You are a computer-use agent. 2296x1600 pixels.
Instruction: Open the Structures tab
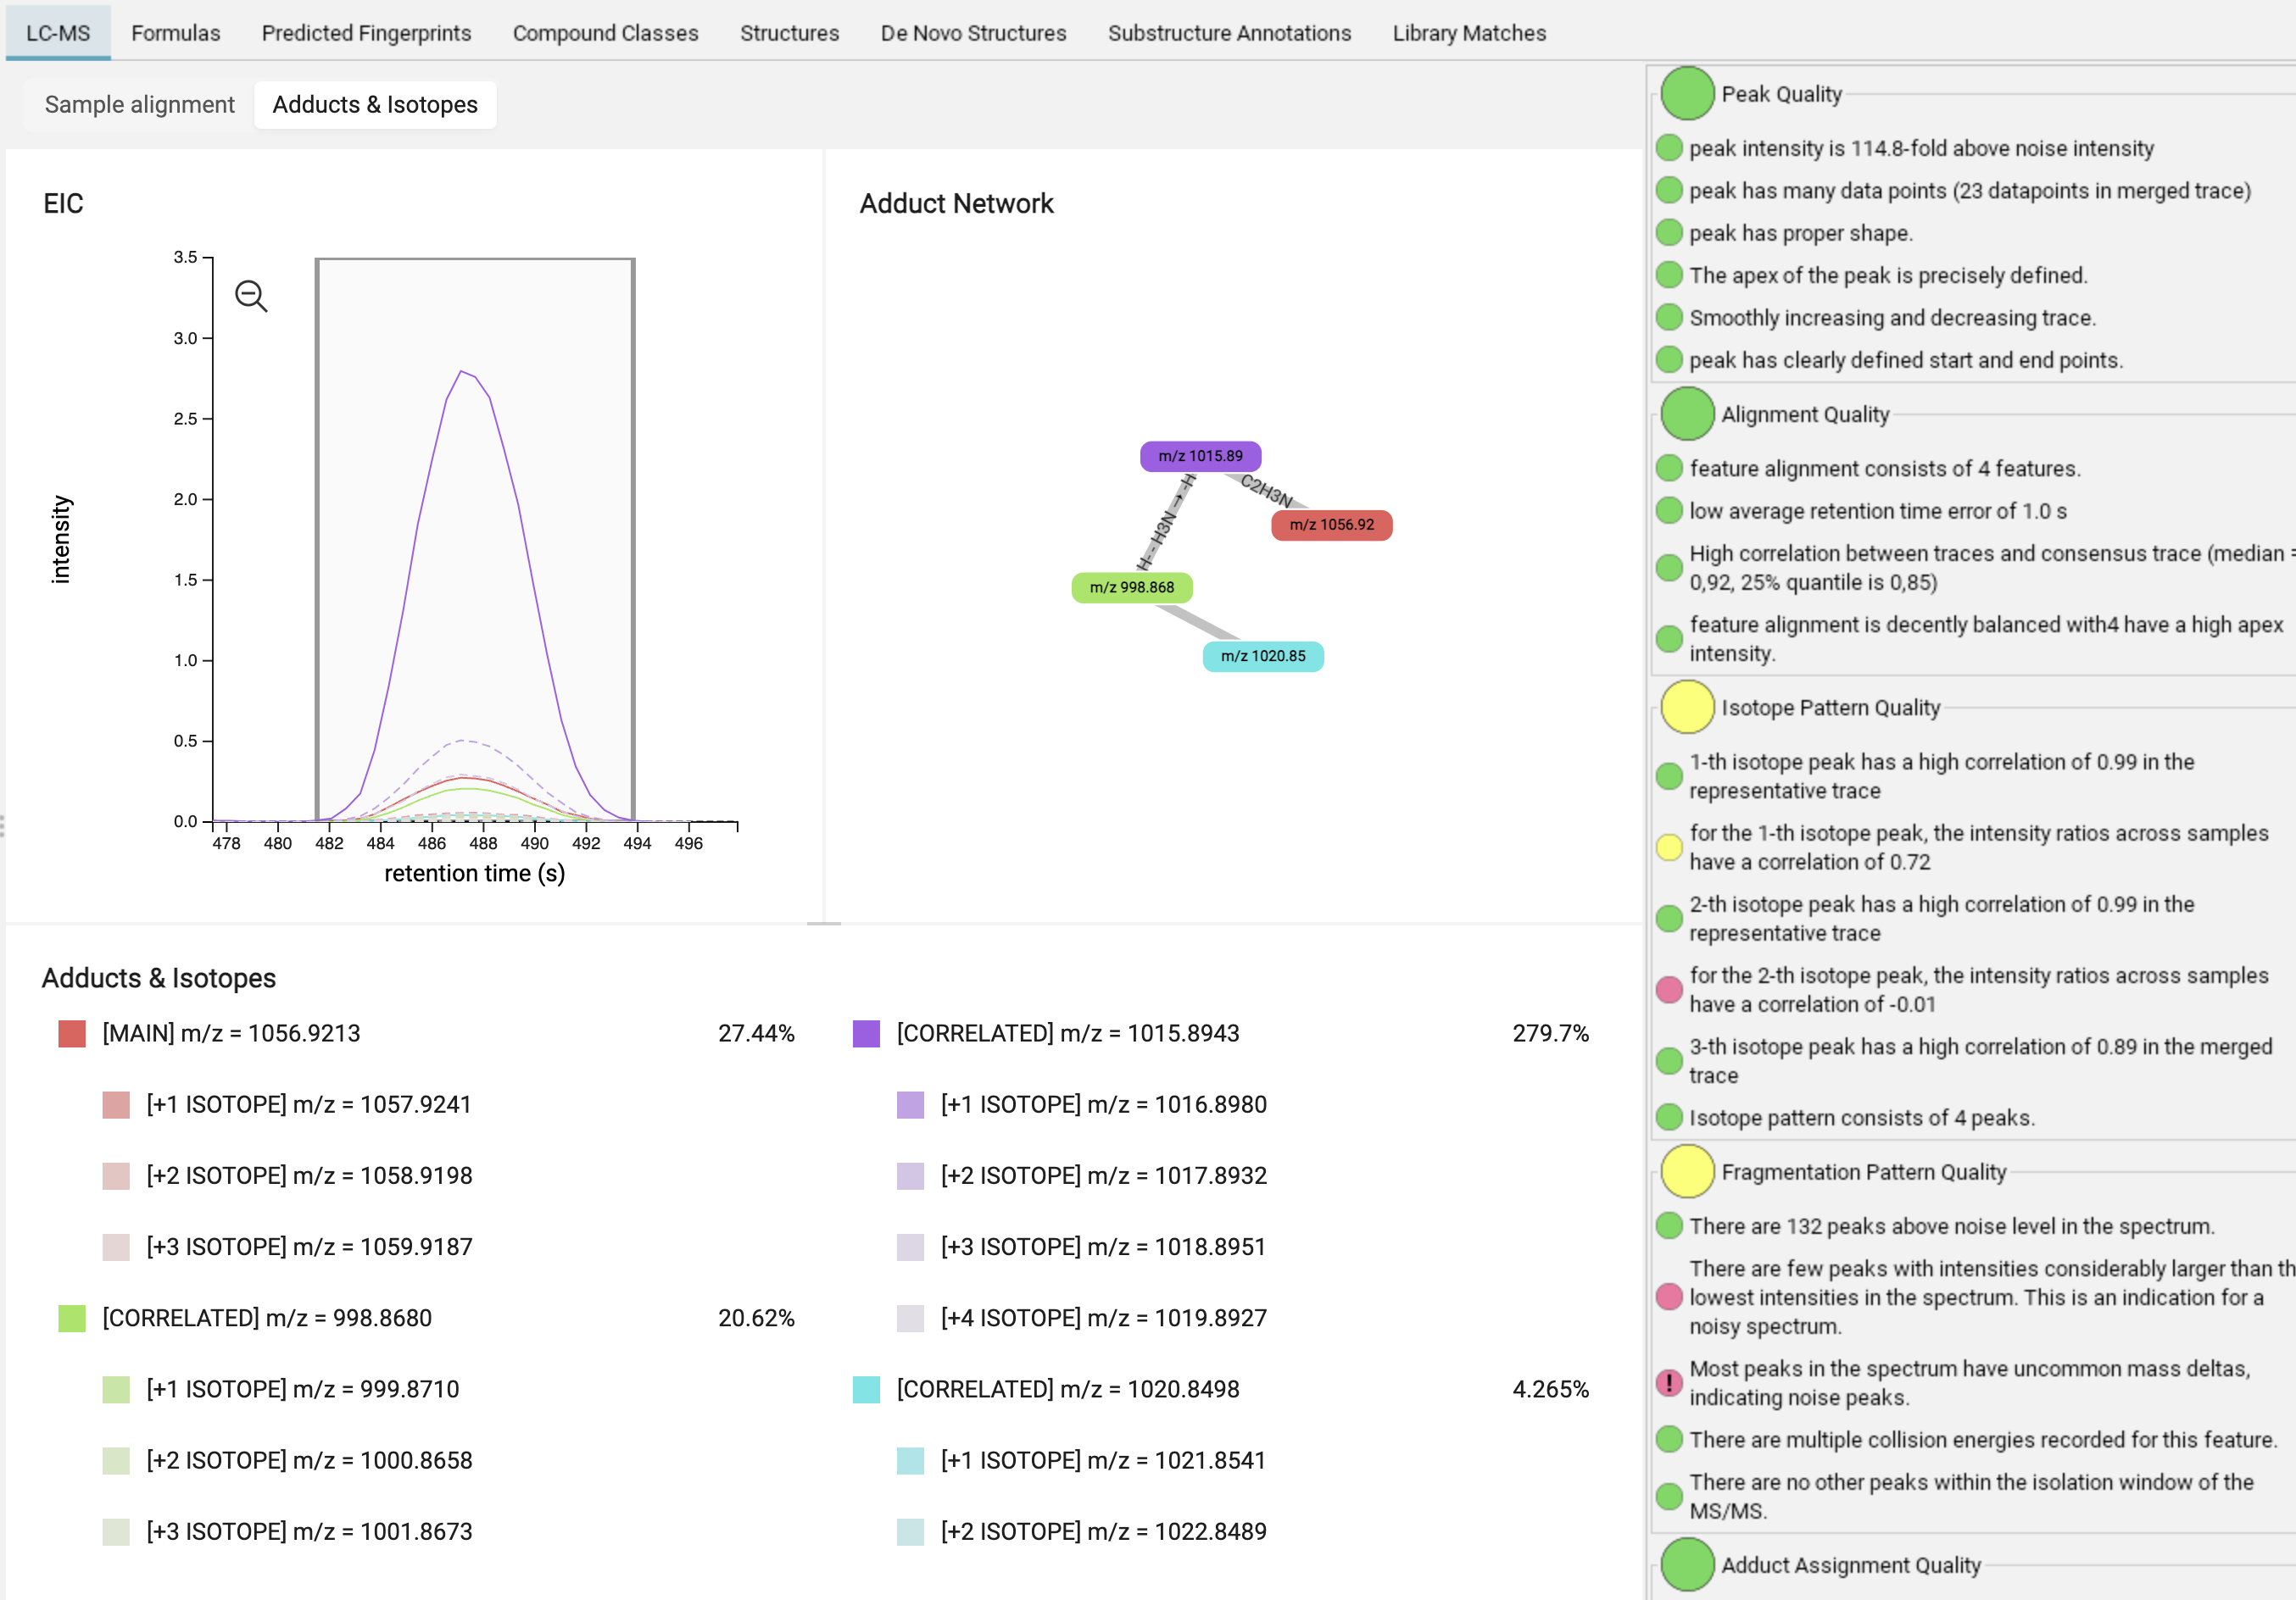pos(789,33)
